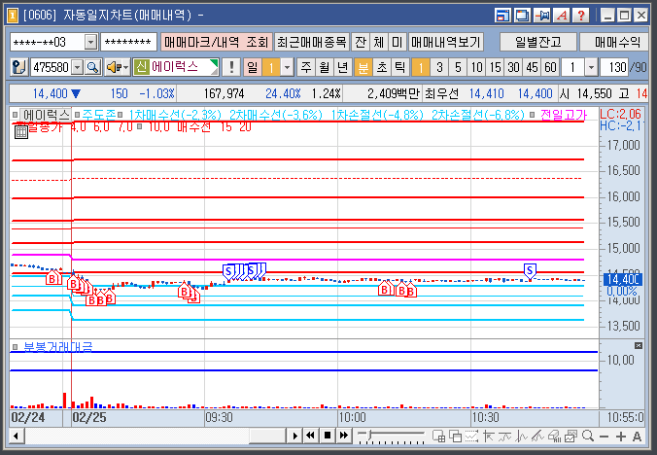Toggle the 주 weekly period button

pos(306,67)
